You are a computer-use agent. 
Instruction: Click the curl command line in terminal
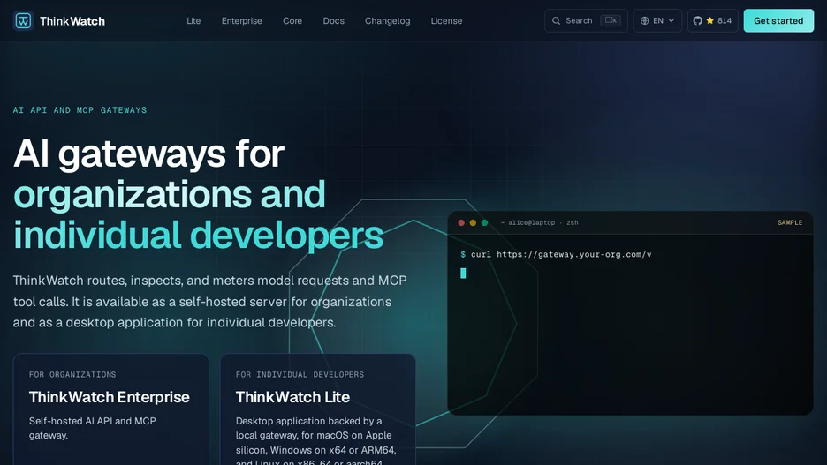click(556, 254)
